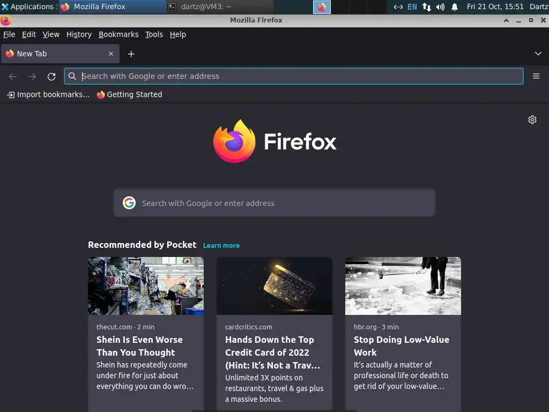The height and width of the screenshot is (412, 549).
Task: Open the History menu
Action: tap(79, 34)
